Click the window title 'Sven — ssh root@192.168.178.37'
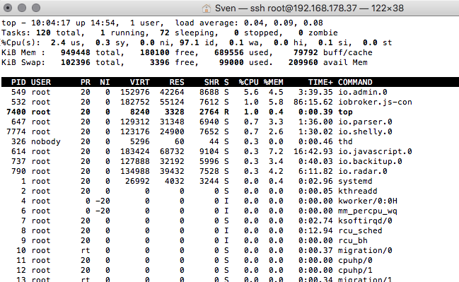Viewport: 459px width, 282px height. (286, 8)
